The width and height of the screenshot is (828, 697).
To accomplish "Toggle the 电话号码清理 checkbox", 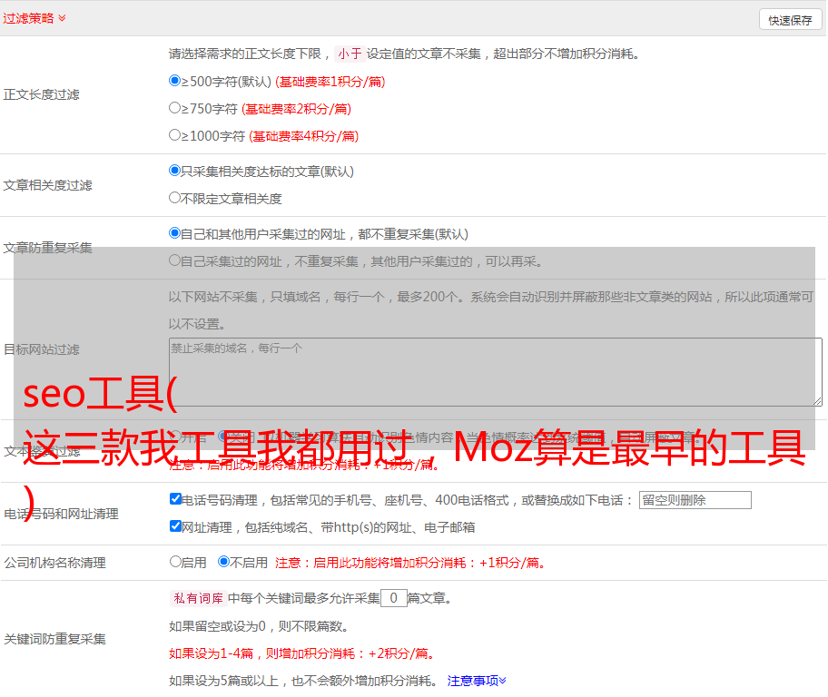I will coord(176,498).
